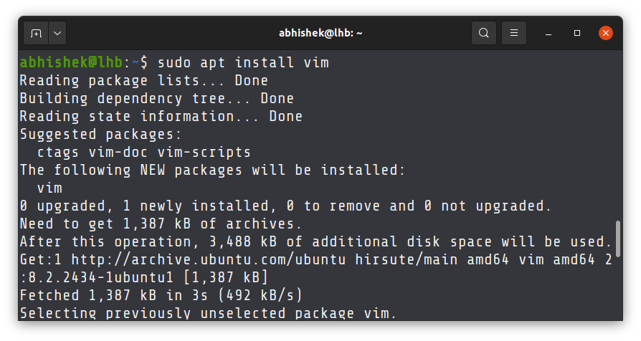Click the 'Reading package lists... Done' line
The width and height of the screenshot is (641, 341).
tap(143, 80)
